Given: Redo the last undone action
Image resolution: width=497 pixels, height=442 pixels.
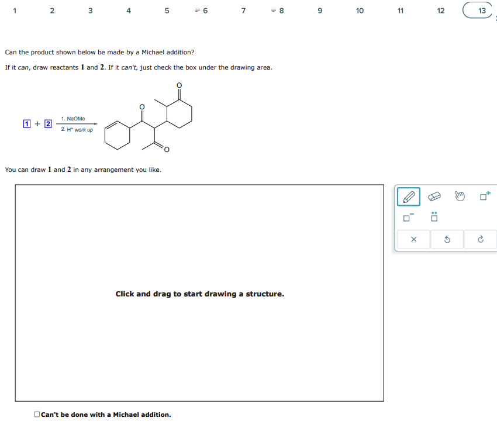Looking at the screenshot, I should (x=480, y=239).
